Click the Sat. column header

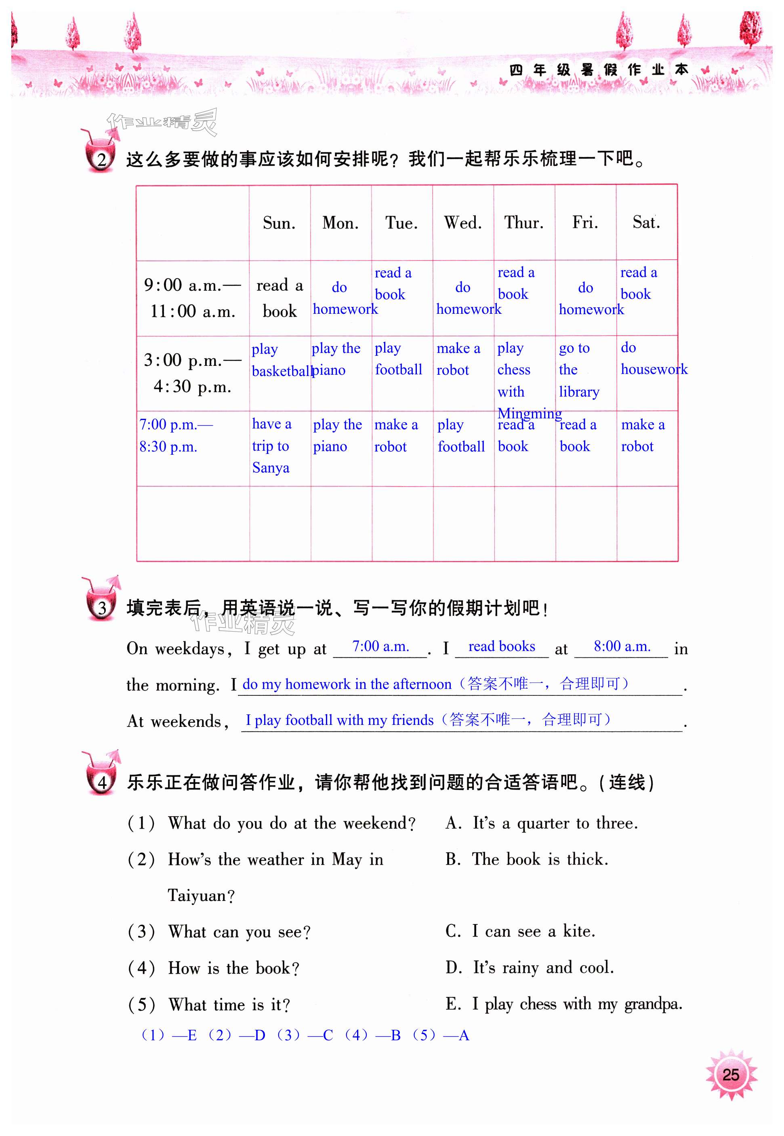[x=646, y=223]
